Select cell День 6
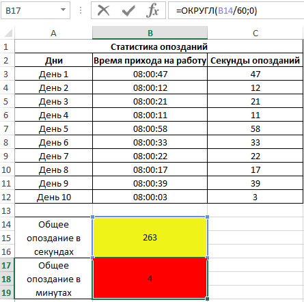 [x=53, y=142]
